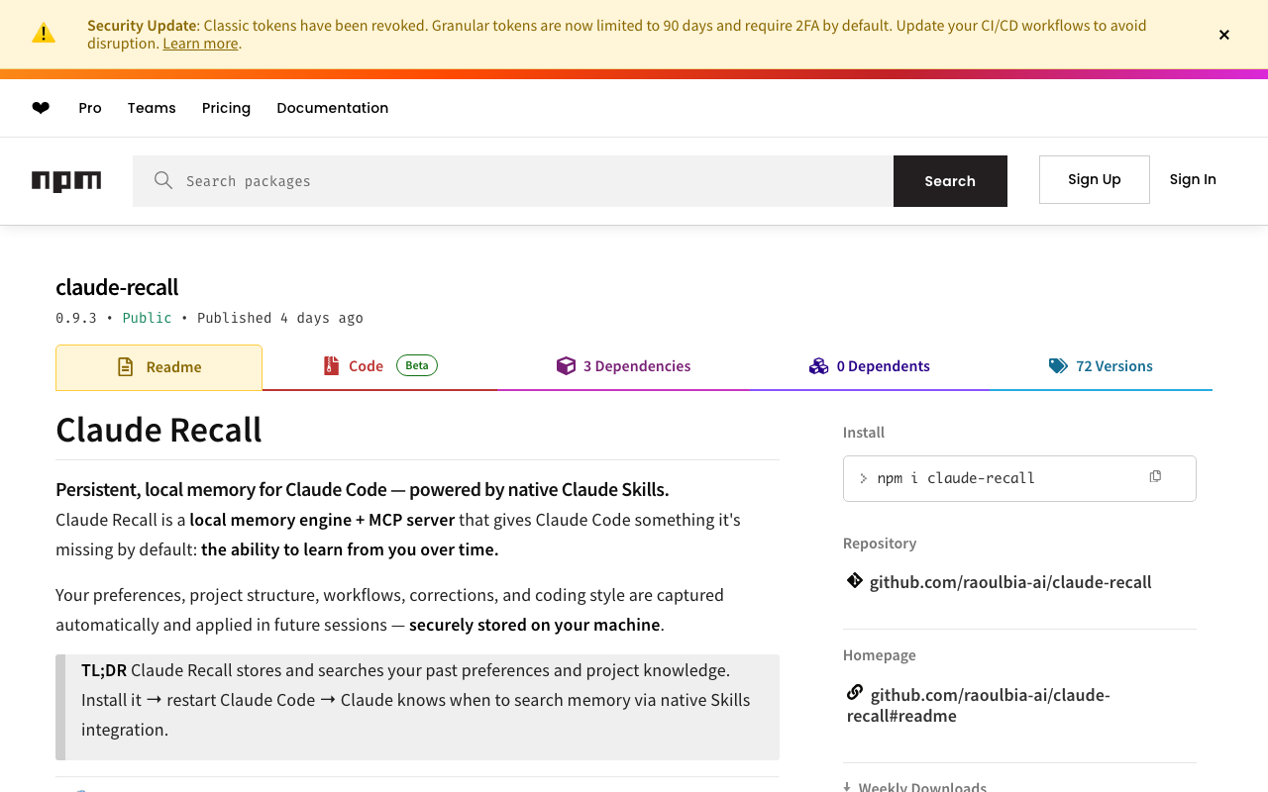Click the Repository section label
Image resolution: width=1268 pixels, height=792 pixels.
click(880, 544)
